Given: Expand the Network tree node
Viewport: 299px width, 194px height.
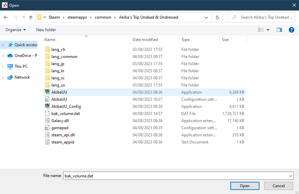Looking at the screenshot, I should (x=3, y=77).
